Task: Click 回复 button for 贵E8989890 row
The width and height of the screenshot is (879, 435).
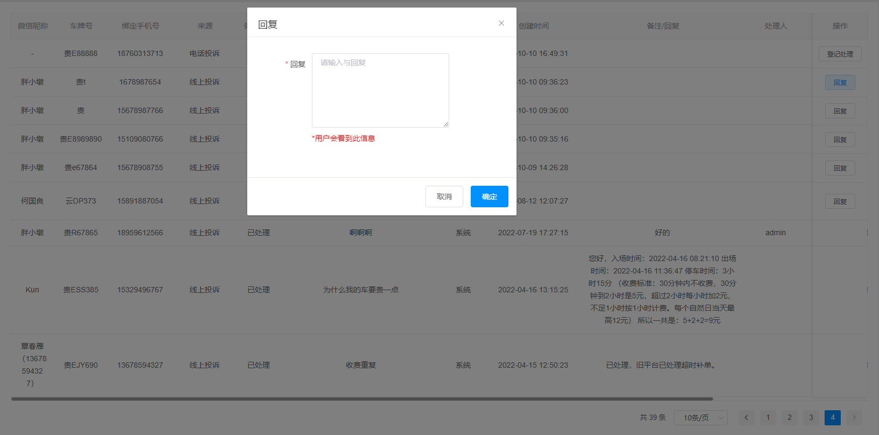Action: pos(840,139)
